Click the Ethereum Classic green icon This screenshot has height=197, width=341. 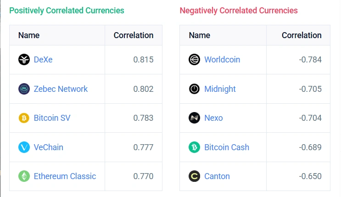(x=24, y=176)
